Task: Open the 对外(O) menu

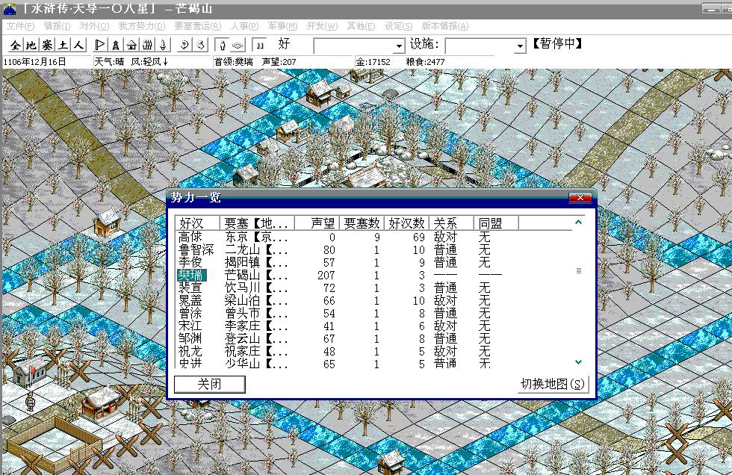Action: tap(94, 26)
